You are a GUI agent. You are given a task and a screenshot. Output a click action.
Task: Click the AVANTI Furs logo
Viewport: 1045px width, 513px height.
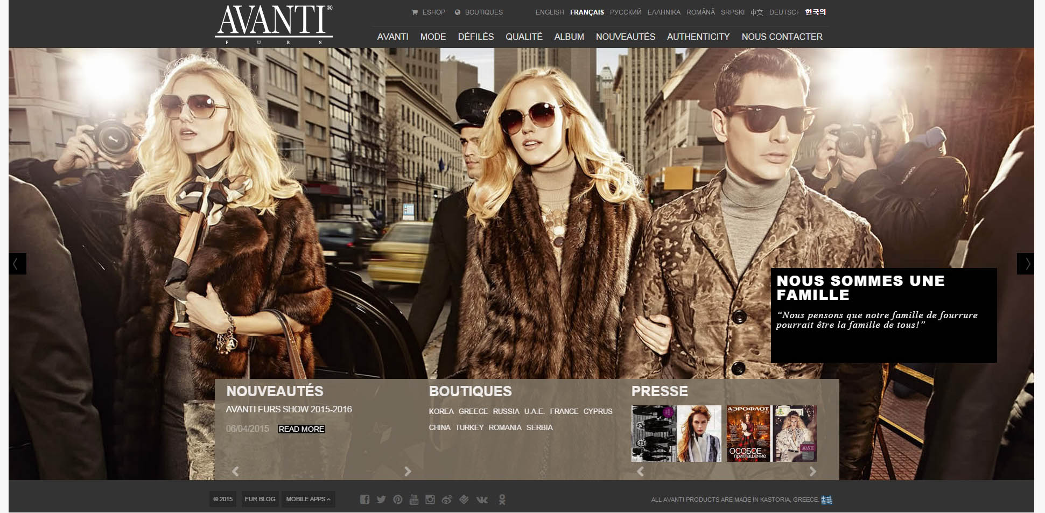(273, 24)
